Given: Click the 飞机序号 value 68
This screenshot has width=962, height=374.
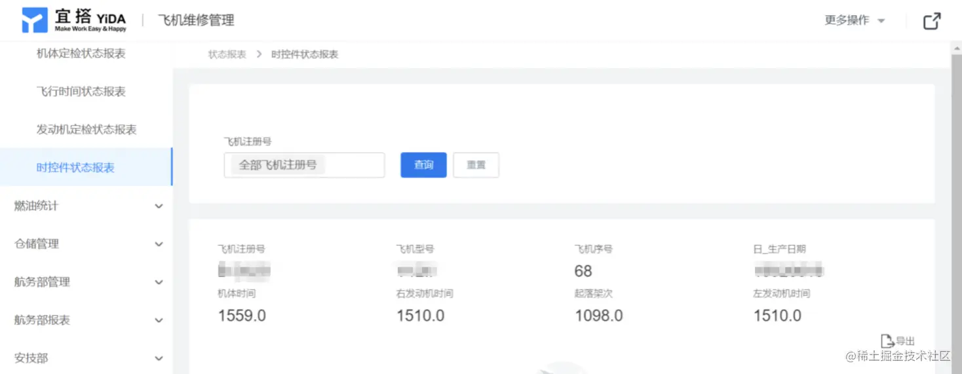Looking at the screenshot, I should tap(583, 271).
